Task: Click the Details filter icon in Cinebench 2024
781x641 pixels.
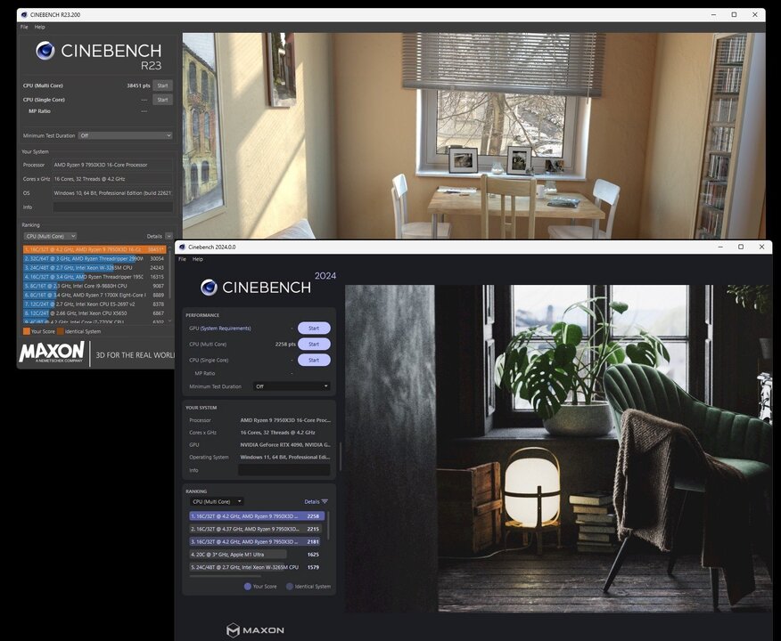Action: point(325,501)
